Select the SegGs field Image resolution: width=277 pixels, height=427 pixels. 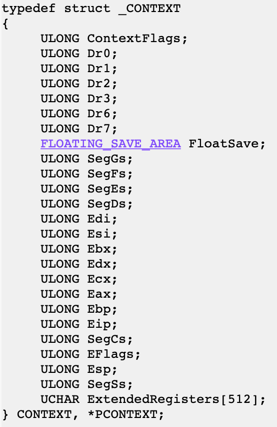point(106,159)
